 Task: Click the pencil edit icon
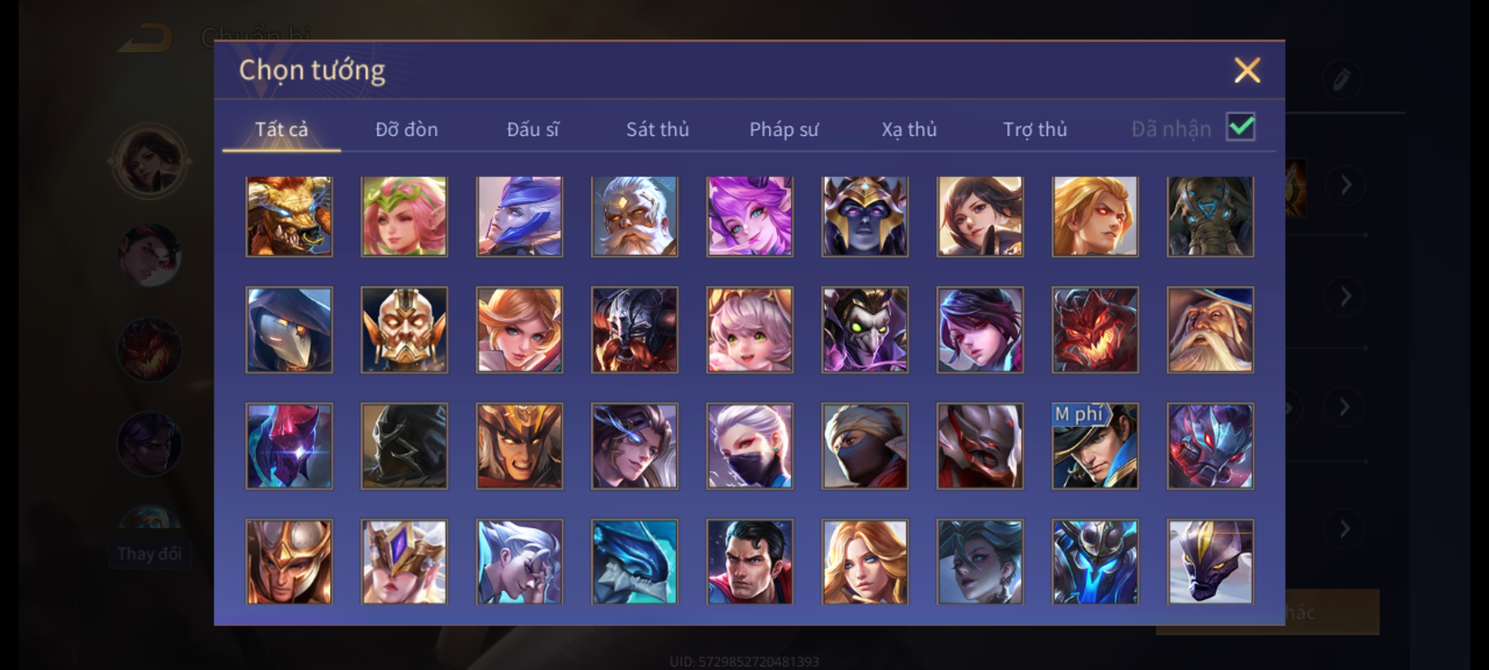pos(1341,80)
